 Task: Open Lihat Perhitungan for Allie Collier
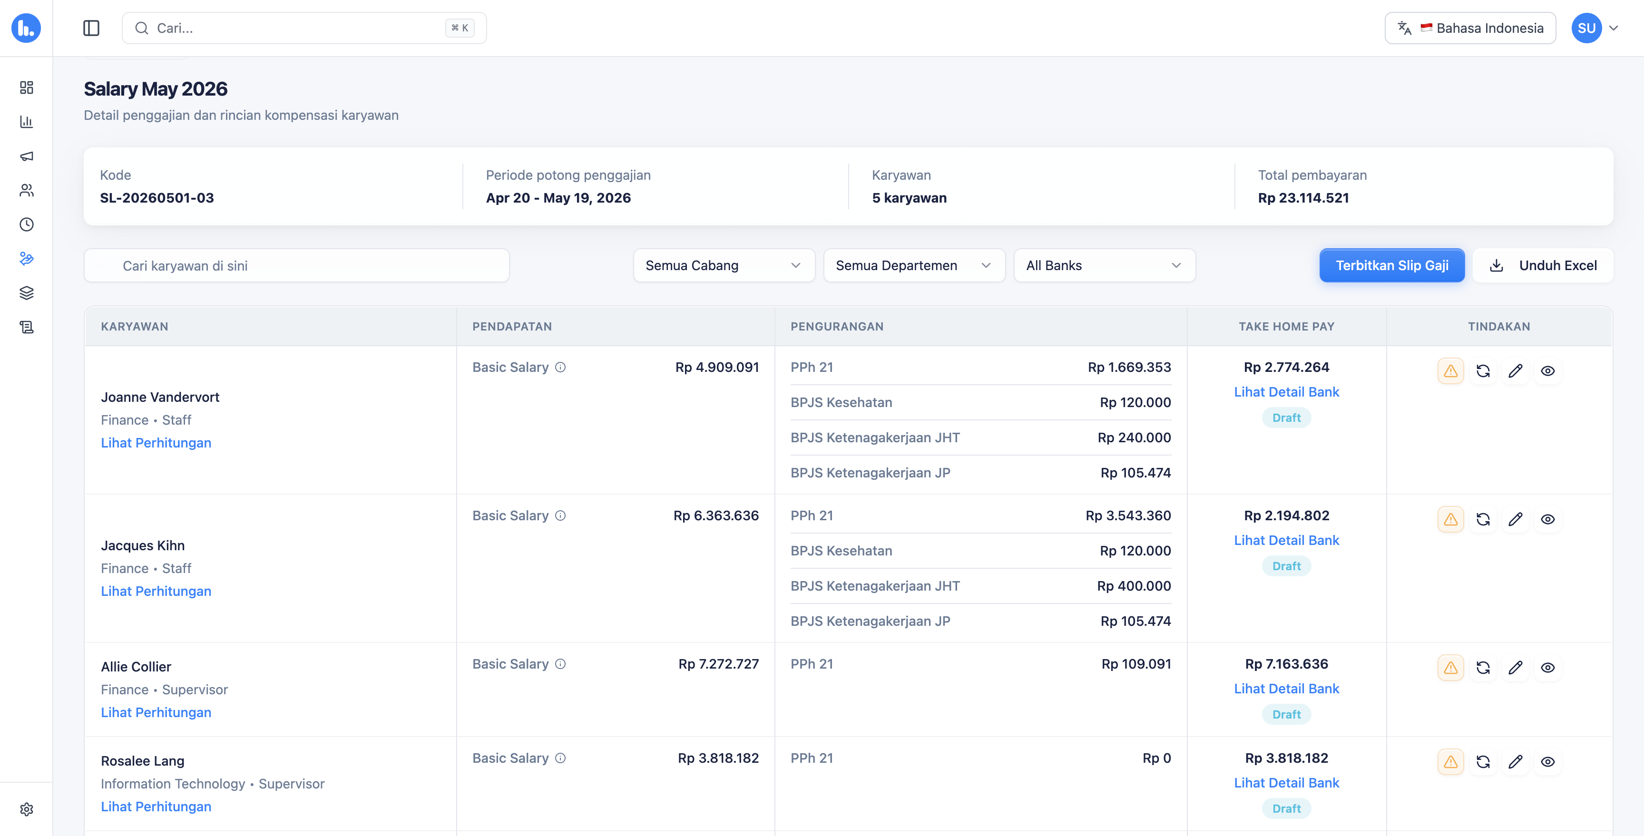tap(157, 713)
